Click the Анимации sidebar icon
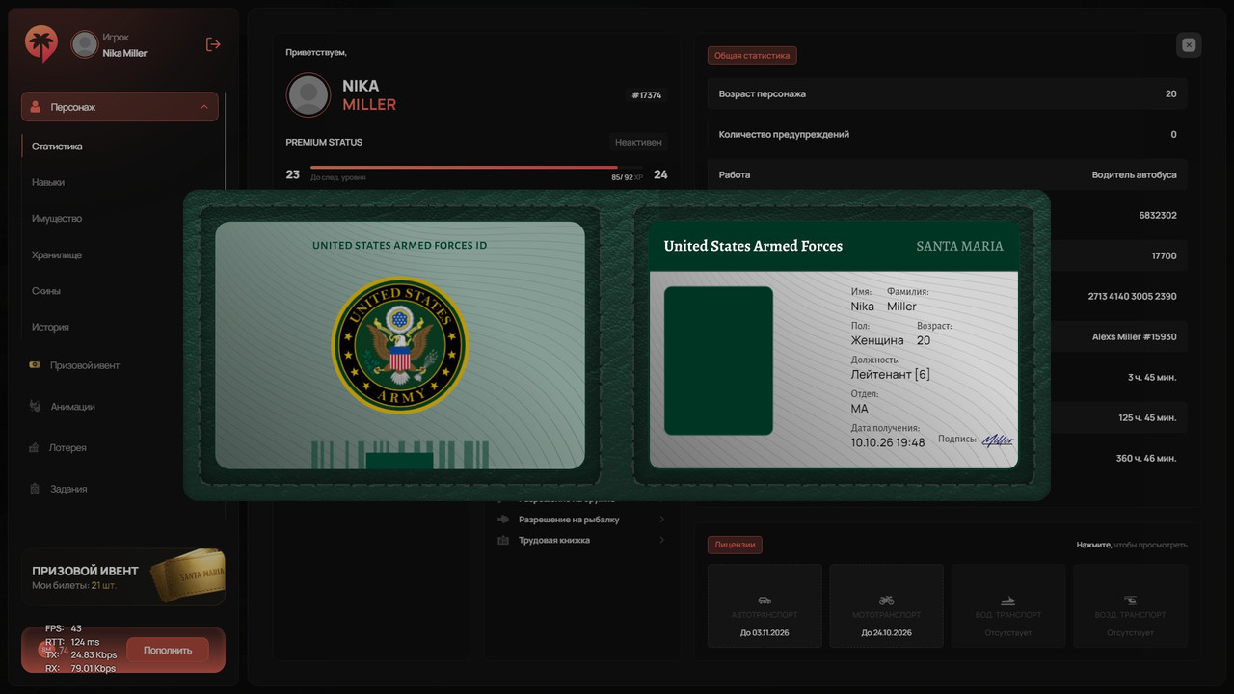The height and width of the screenshot is (694, 1234). tap(35, 407)
